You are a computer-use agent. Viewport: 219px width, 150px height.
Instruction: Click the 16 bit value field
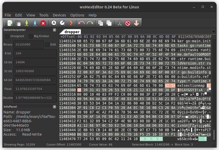(35, 62)
